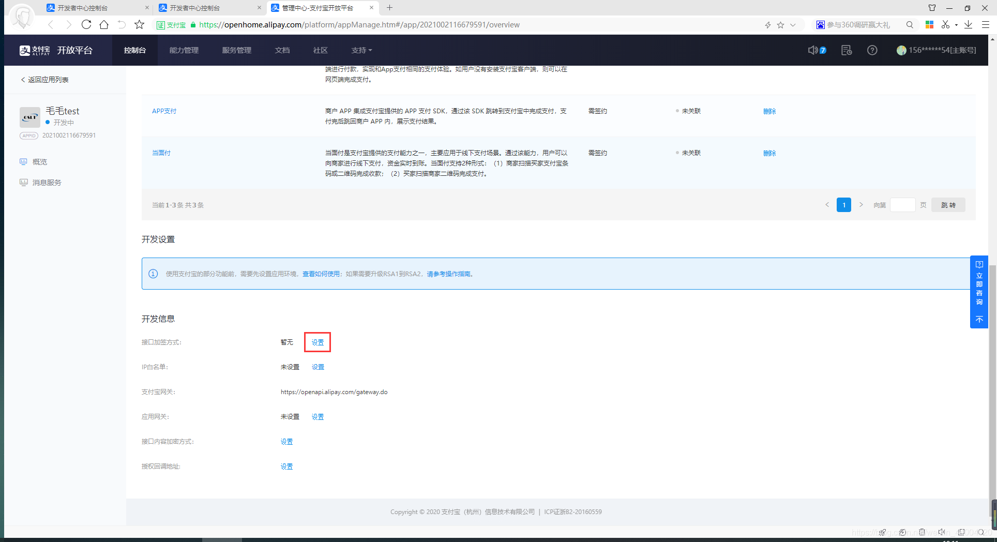
Task: Close the 管理中心-支付宝开放平台 tab
Action: pos(371,8)
